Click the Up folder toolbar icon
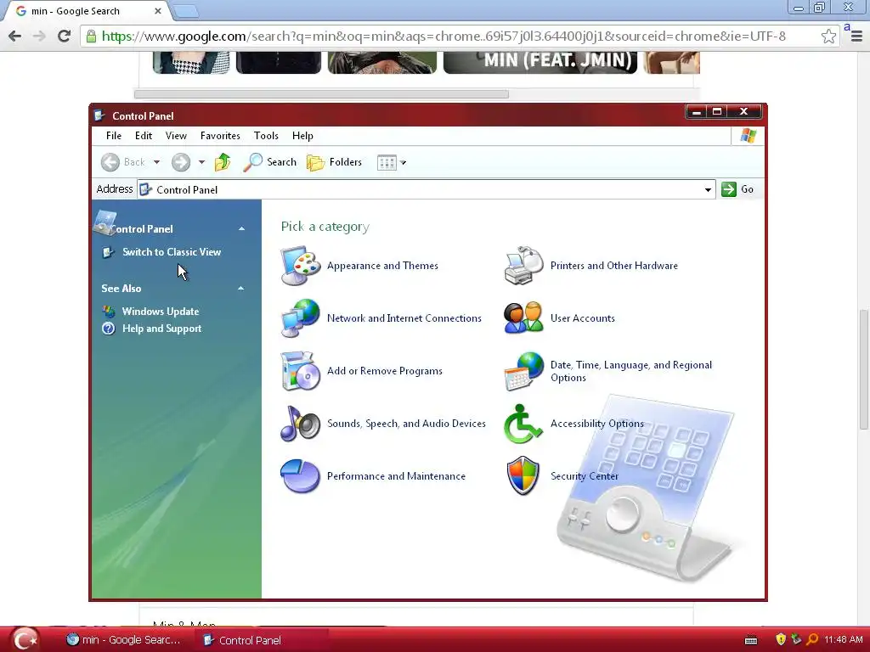Image resolution: width=870 pixels, height=652 pixels. tap(223, 162)
